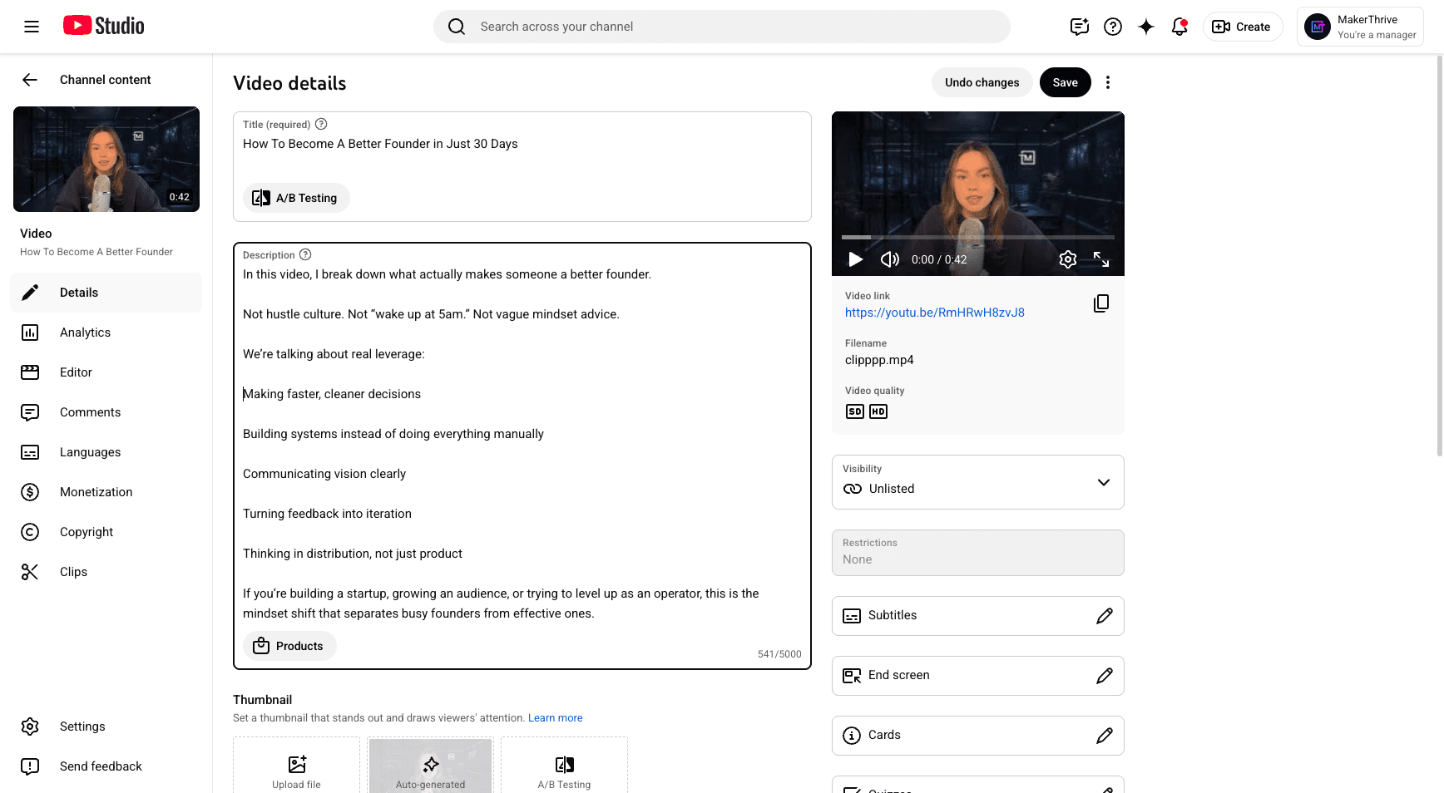This screenshot has height=793, width=1444.
Task: Click the Create button
Action: point(1243,27)
